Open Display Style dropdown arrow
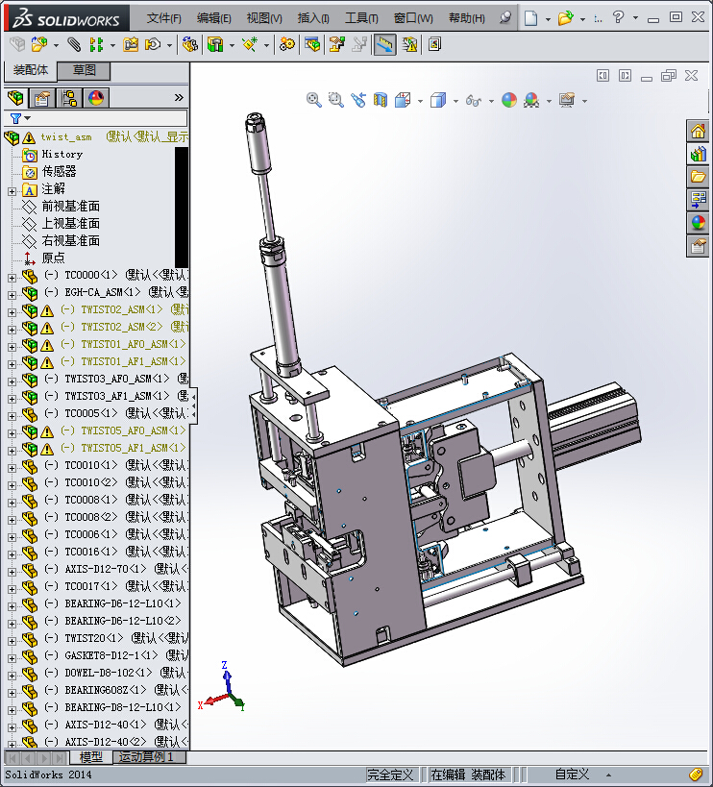The image size is (713, 787). coord(455,102)
